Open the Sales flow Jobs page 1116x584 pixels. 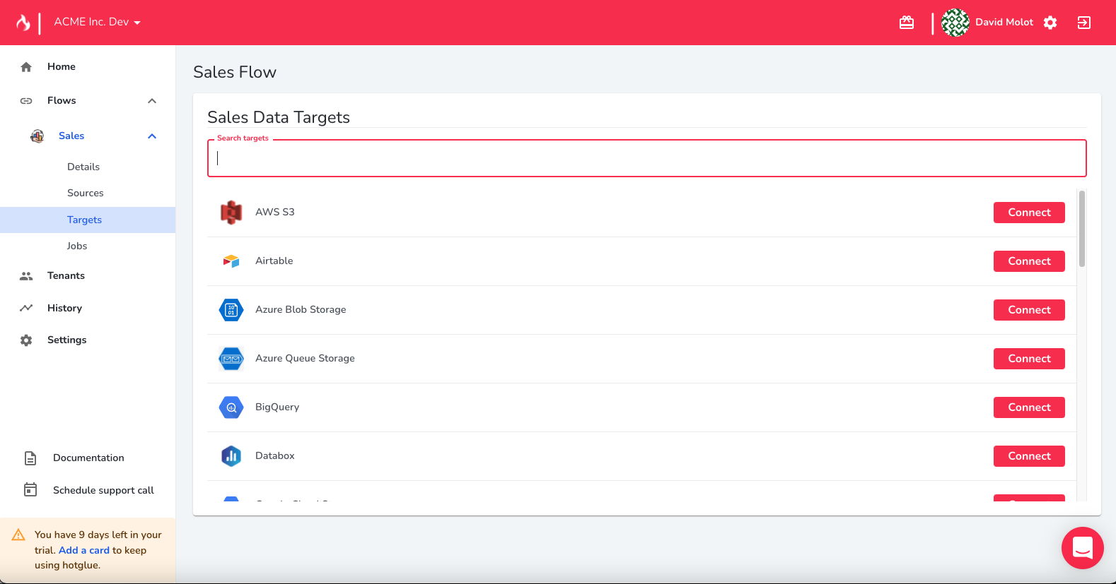pos(77,246)
